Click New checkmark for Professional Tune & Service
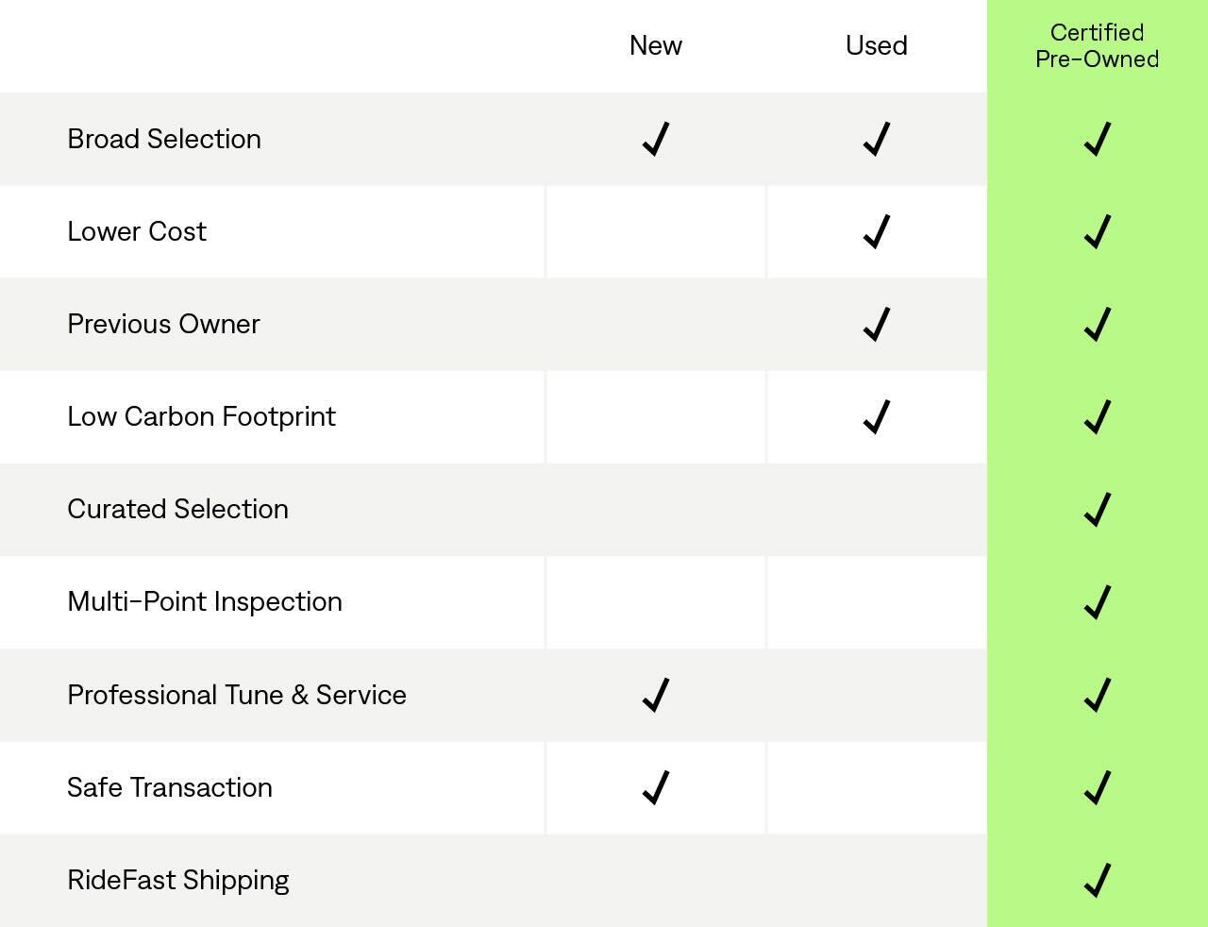Screen dimensions: 1208x927 (656, 695)
